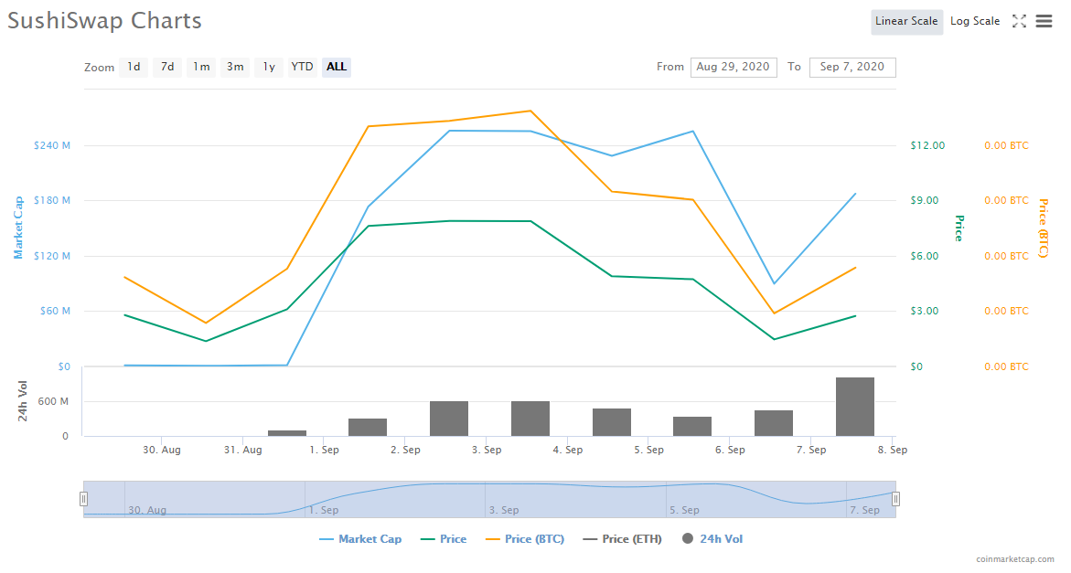Click the right navigator range handle
Viewport: 1071px width, 573px height.
pos(895,499)
